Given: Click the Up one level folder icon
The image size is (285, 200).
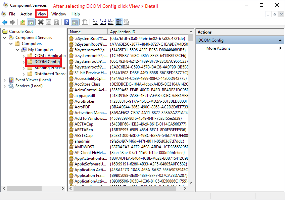Looking at the screenshot, I should [x=23, y=22].
